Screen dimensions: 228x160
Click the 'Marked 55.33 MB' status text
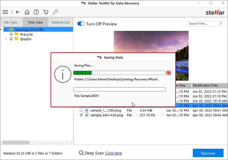(x=33, y=153)
